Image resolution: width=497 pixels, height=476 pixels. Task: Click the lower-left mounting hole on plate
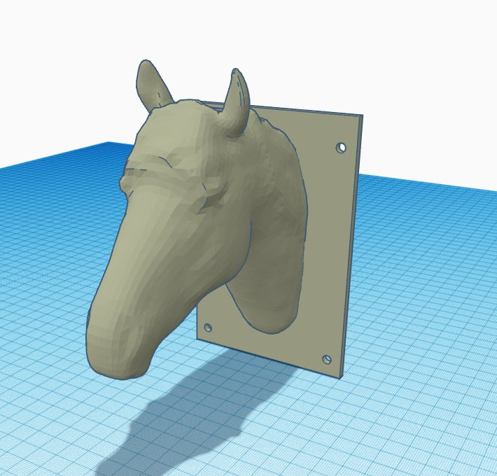point(208,328)
